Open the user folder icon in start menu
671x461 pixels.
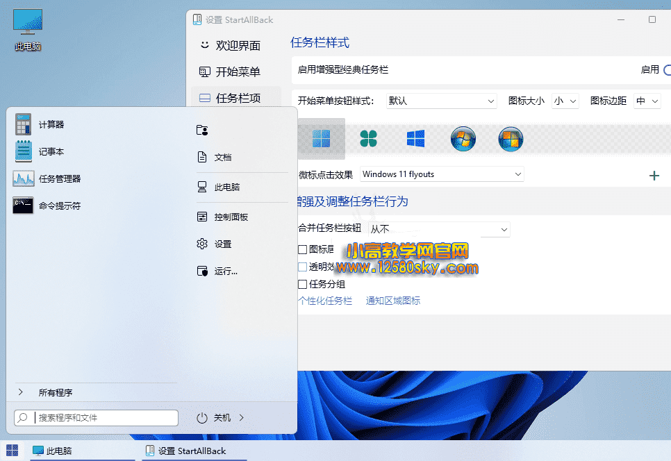click(202, 130)
